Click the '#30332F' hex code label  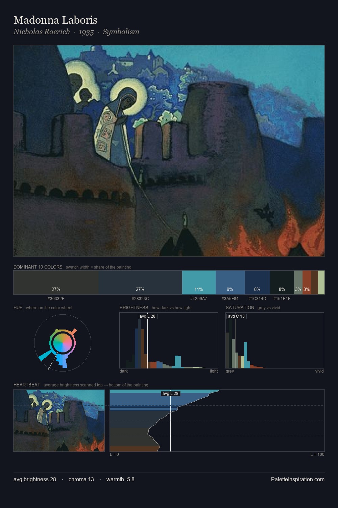[56, 299]
